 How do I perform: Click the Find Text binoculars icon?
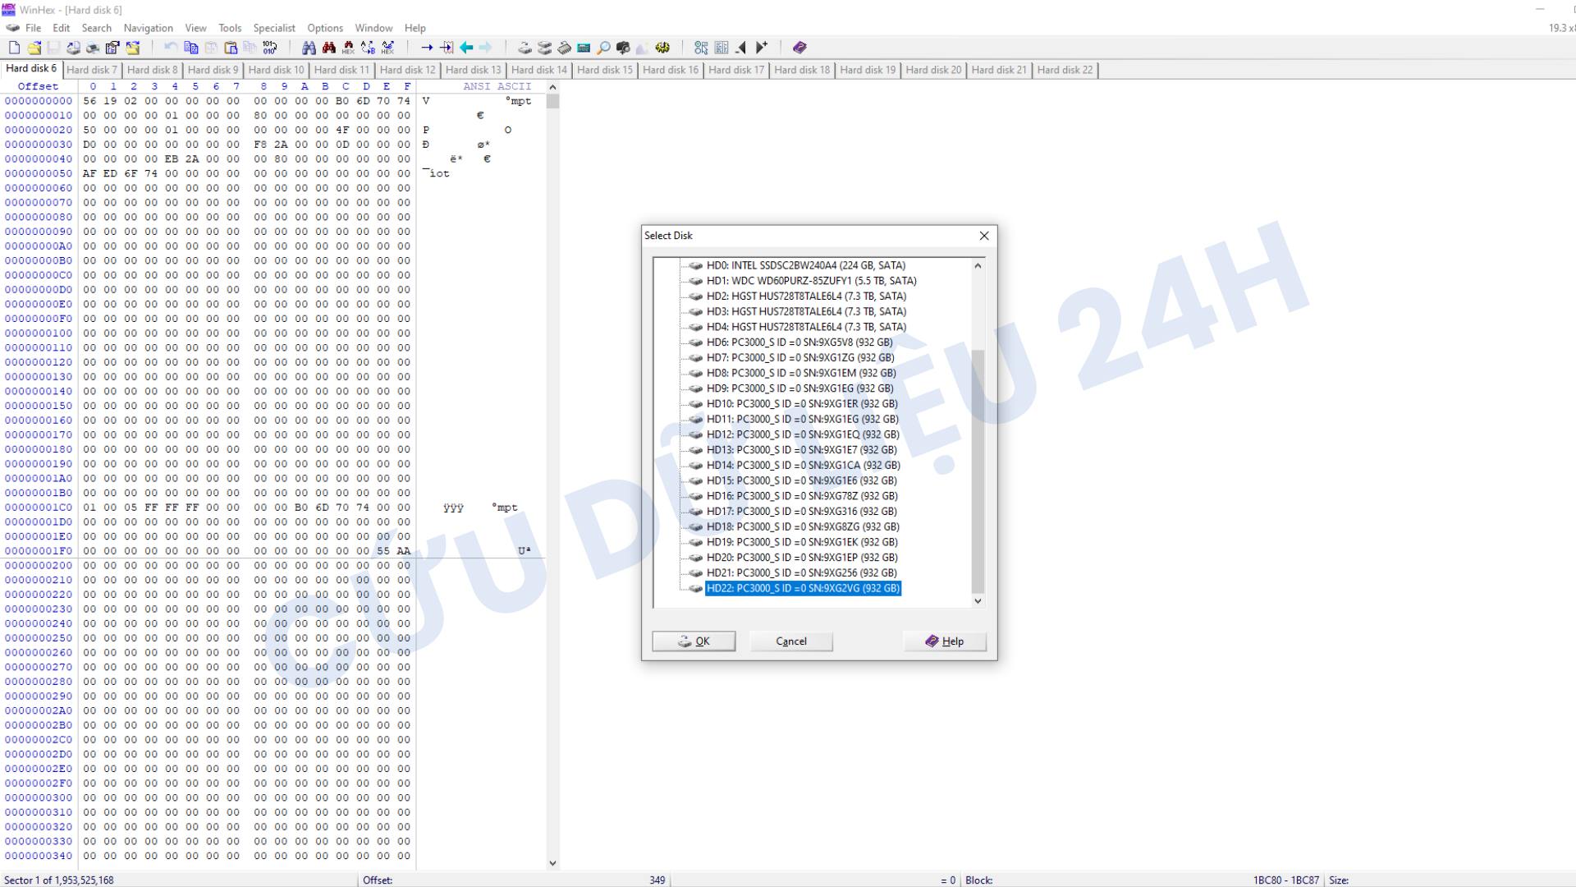(x=309, y=48)
